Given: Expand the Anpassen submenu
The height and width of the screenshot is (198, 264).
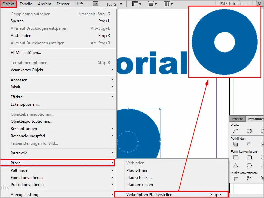Looking at the screenshot, I should click(112, 80).
